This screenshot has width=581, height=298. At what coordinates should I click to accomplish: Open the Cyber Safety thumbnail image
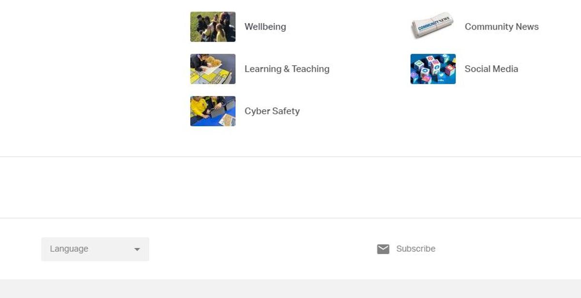213,111
